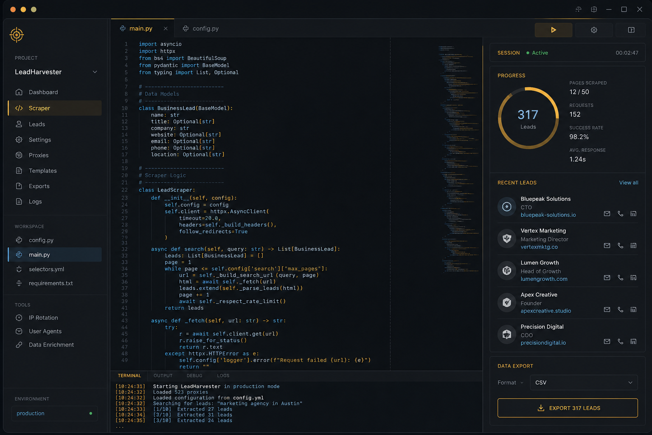
Task: Run the scraper with play button
Action: tap(554, 30)
